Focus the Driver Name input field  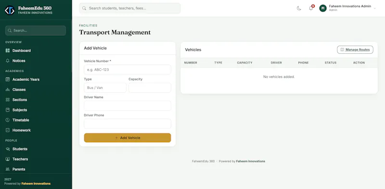(128, 105)
